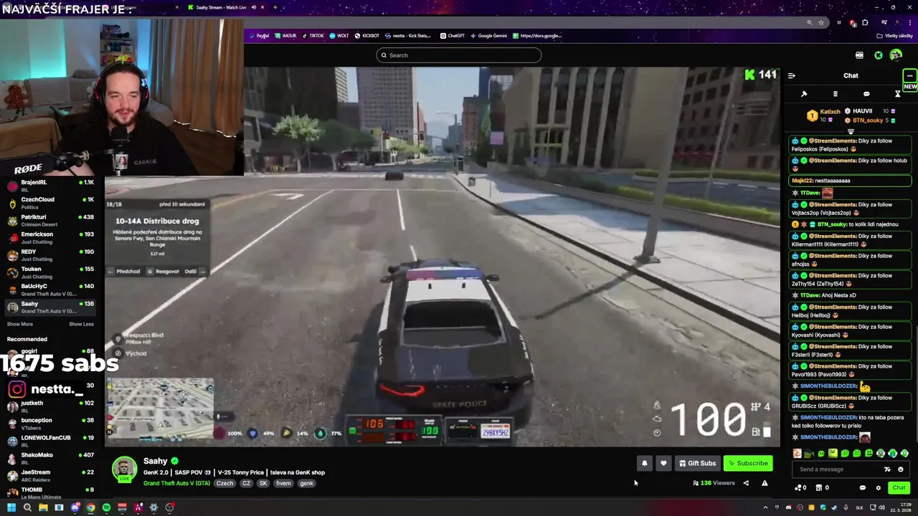Click Show Less in followed list
The width and height of the screenshot is (918, 516).
point(81,324)
